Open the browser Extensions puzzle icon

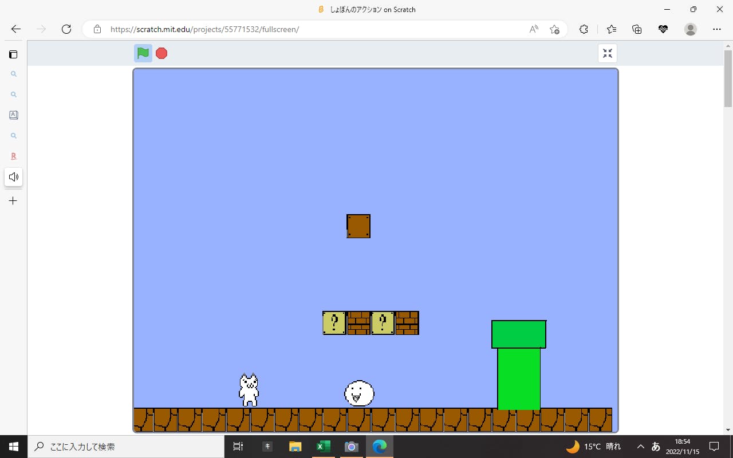point(584,29)
